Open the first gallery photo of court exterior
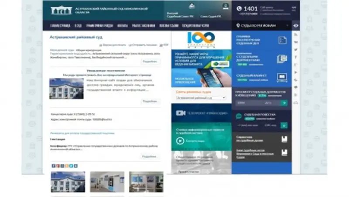349x197 pixels. tap(68, 182)
